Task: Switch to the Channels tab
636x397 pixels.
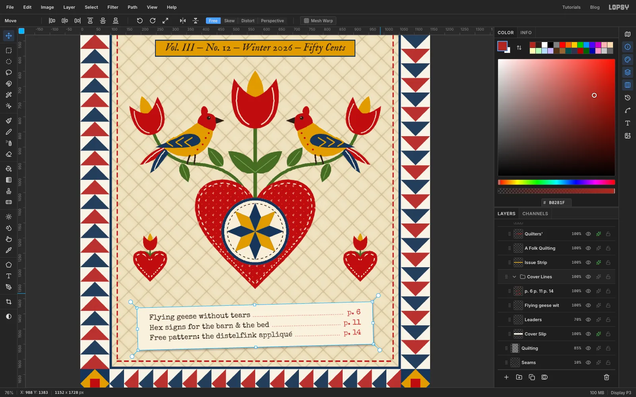Action: pos(535,214)
